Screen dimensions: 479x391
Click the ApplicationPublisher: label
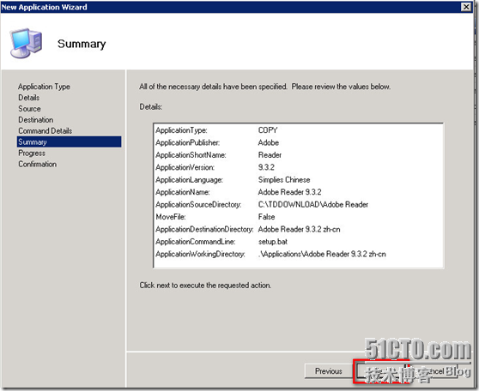(188, 142)
